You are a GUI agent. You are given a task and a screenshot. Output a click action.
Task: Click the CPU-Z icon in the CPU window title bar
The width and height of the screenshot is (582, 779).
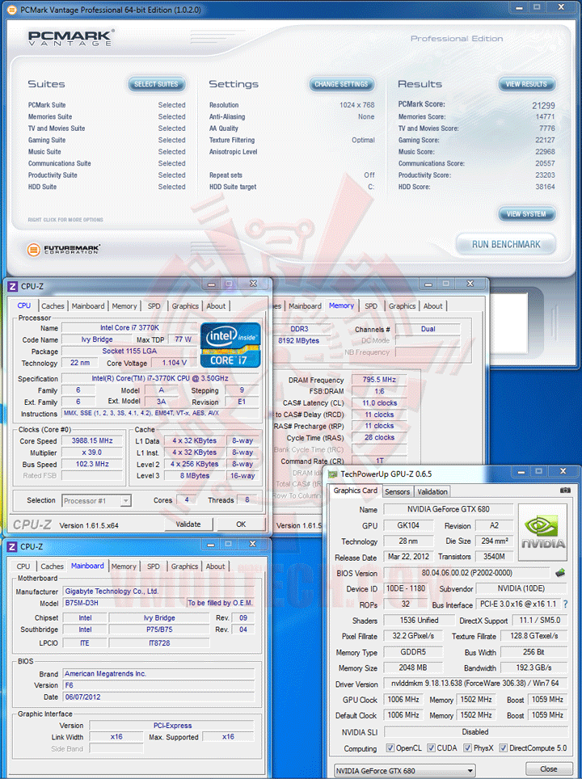pyautogui.click(x=13, y=287)
